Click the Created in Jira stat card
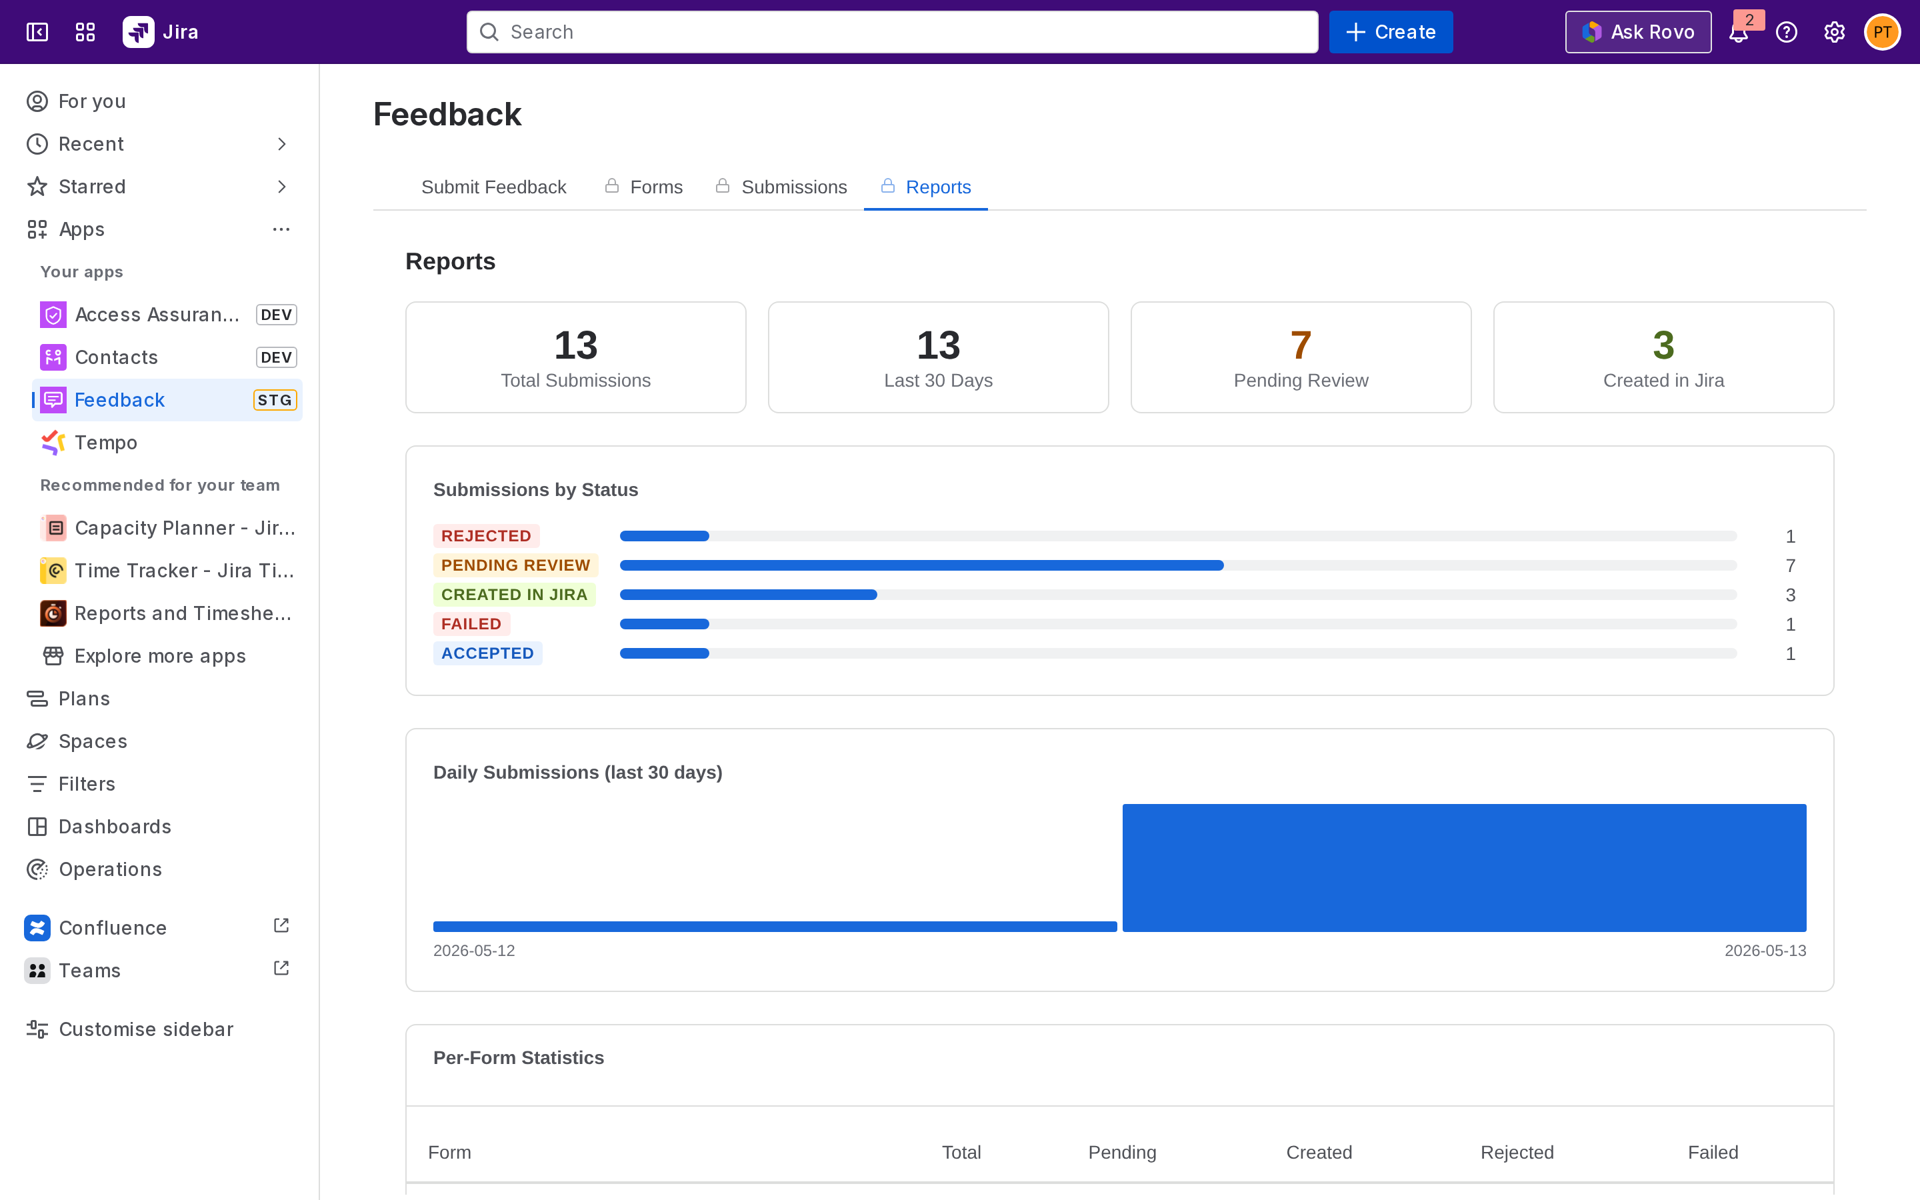The width and height of the screenshot is (1920, 1200). point(1663,357)
